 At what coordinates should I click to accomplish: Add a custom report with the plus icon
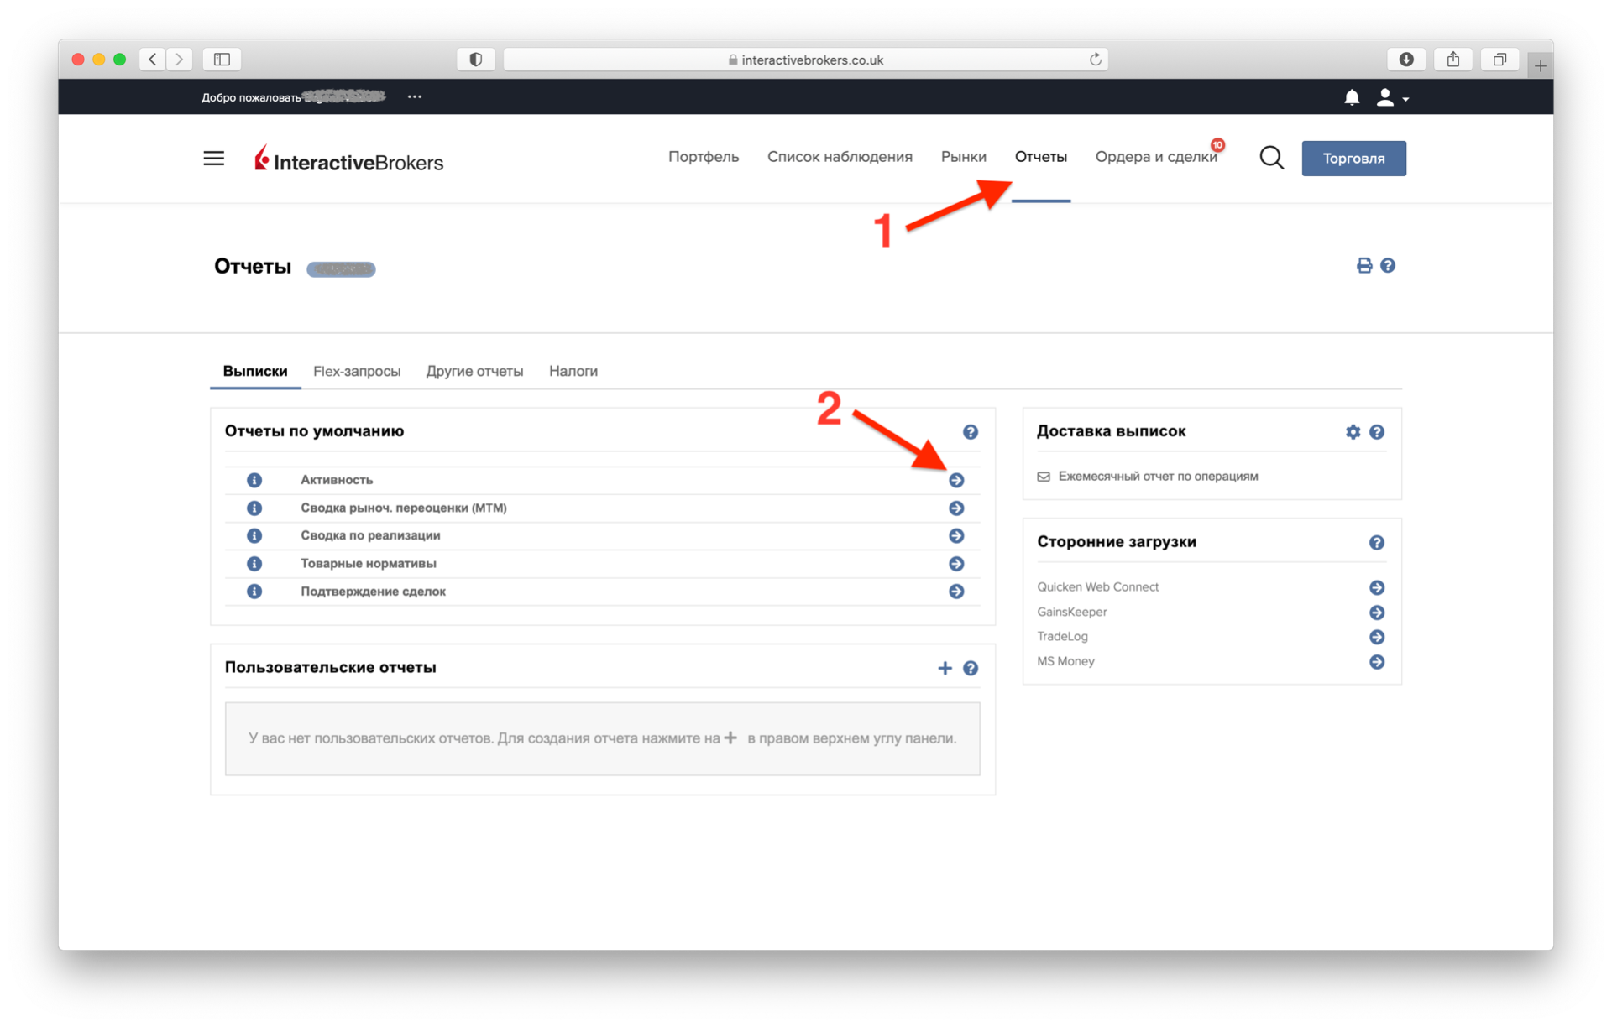[945, 668]
